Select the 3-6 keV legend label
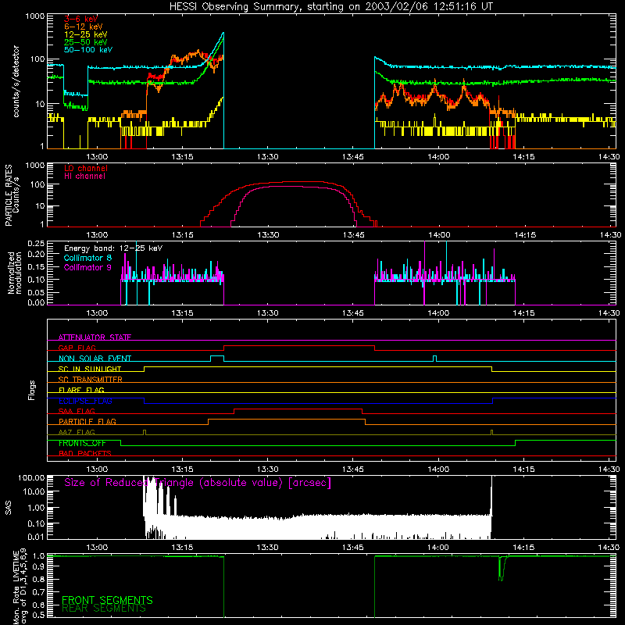The height and width of the screenshot is (625, 625). coord(81,19)
